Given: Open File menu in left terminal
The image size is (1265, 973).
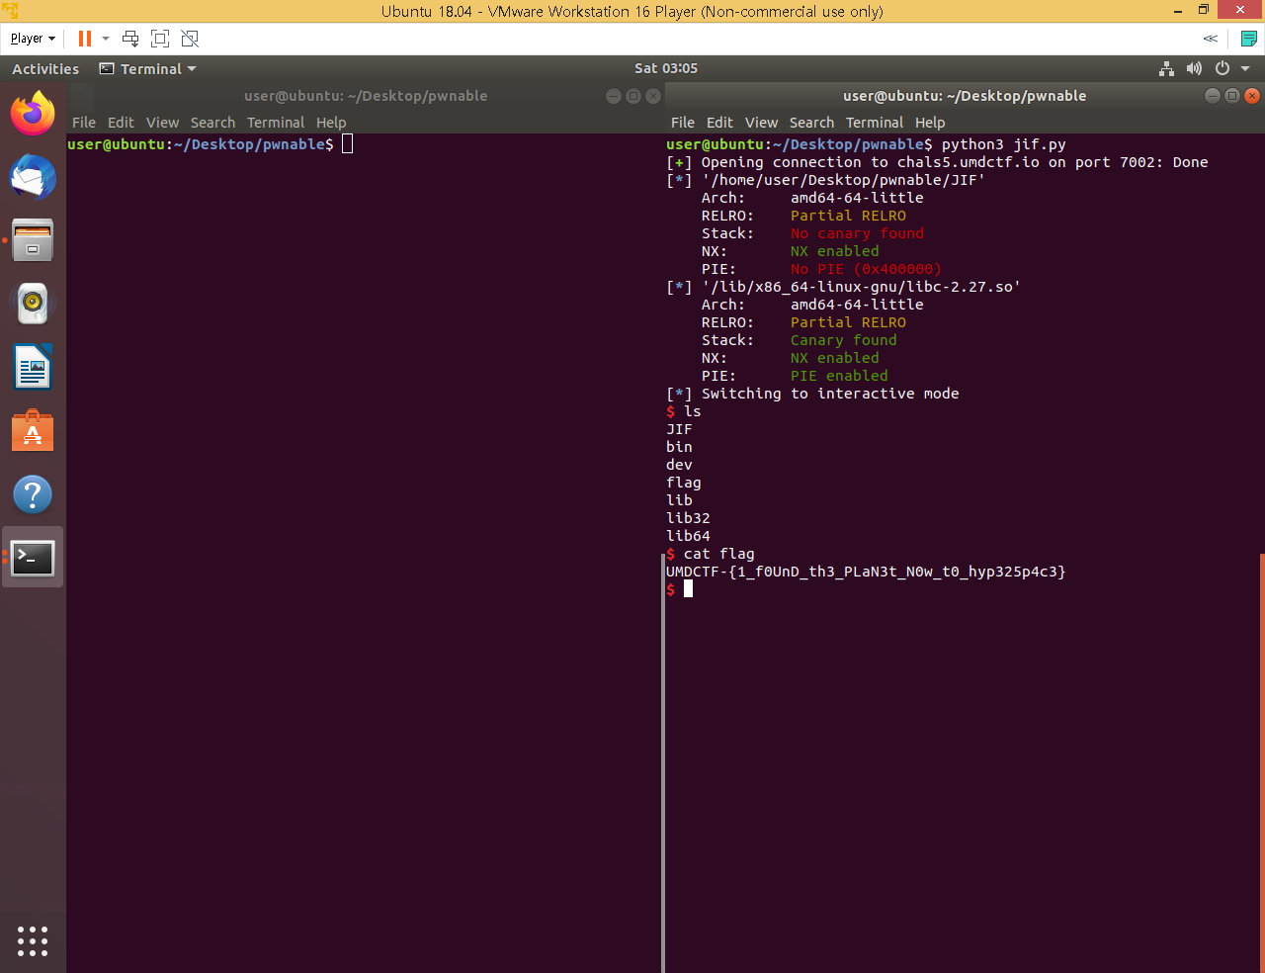Looking at the screenshot, I should click(84, 123).
